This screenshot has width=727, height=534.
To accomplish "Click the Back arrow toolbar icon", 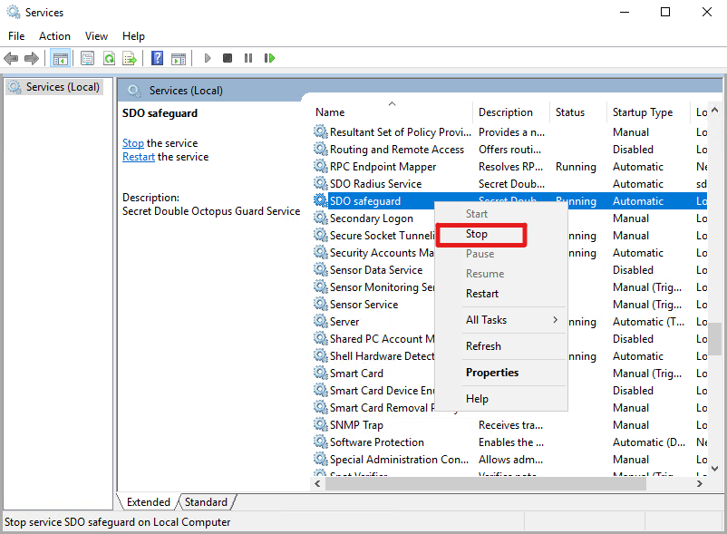I will pos(11,58).
